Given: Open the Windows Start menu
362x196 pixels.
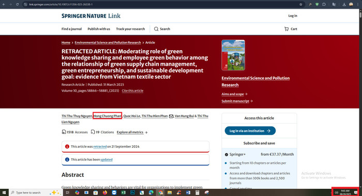Looking at the screenshot, I should (x=4, y=192).
